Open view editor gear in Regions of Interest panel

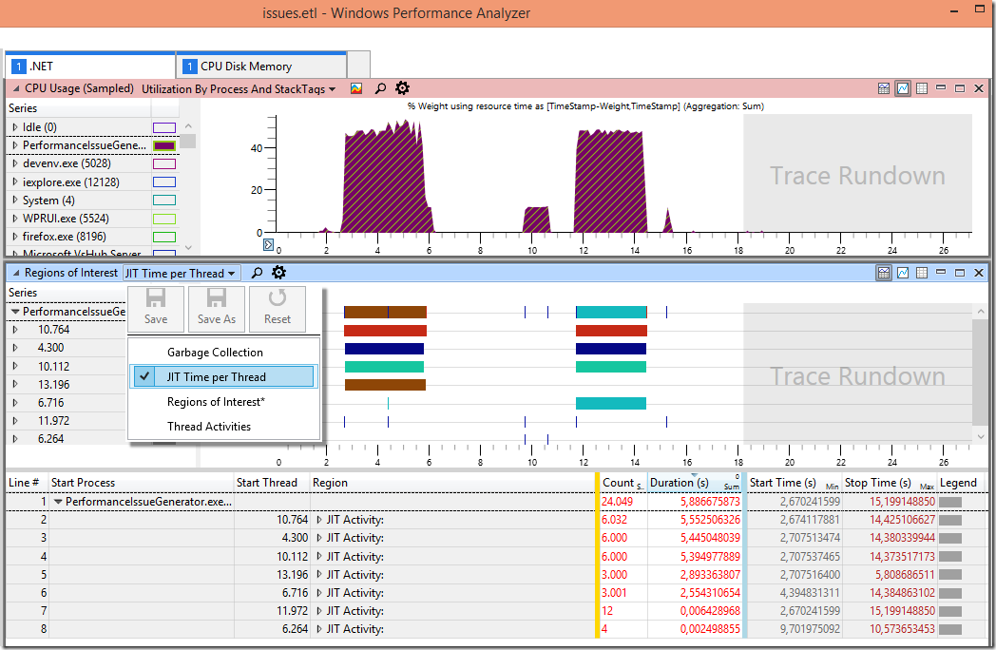278,272
